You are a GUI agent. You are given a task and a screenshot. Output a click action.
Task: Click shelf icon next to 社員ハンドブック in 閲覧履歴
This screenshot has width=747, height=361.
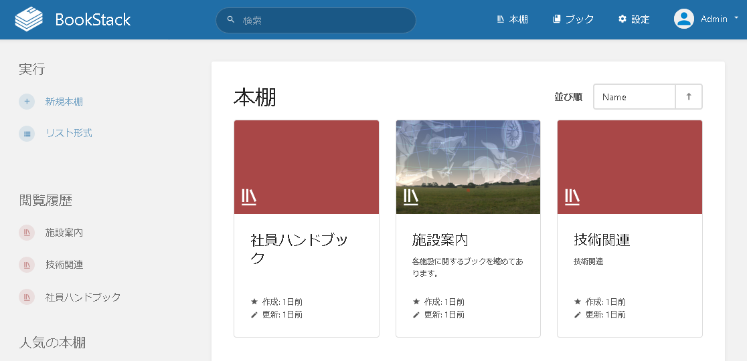click(x=27, y=297)
